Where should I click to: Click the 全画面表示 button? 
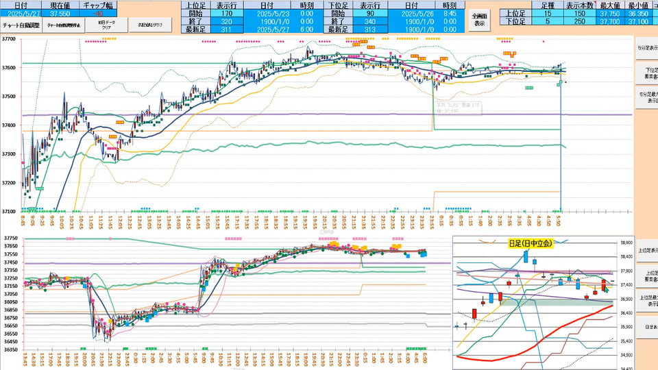tap(479, 20)
